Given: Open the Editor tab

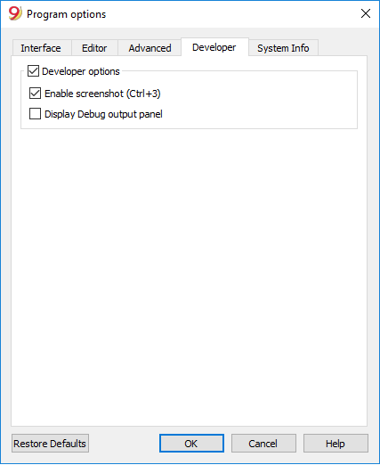Looking at the screenshot, I should tap(94, 48).
